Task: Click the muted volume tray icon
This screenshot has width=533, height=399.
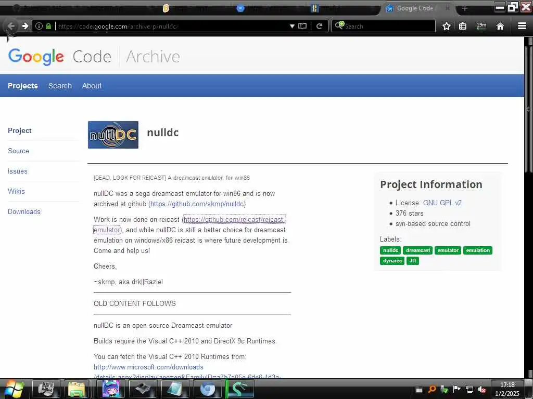Action: point(481,390)
